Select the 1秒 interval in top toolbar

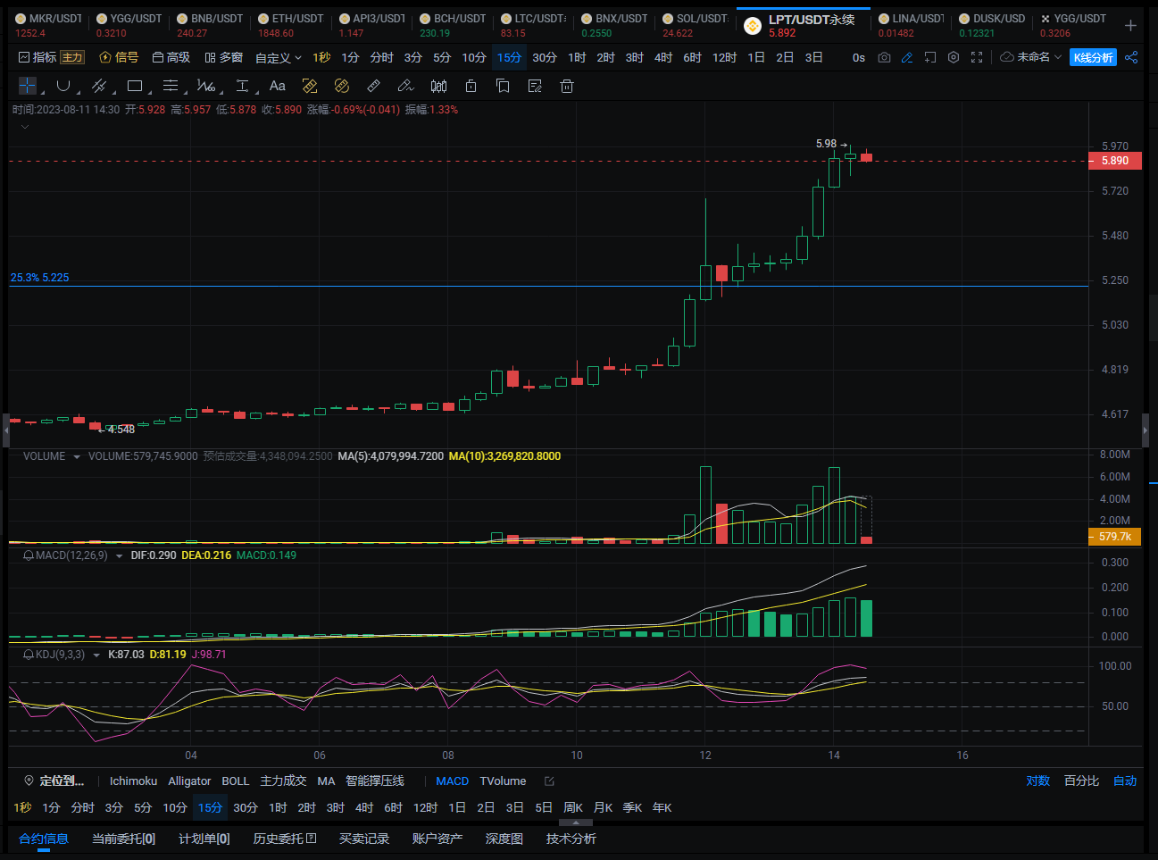321,57
